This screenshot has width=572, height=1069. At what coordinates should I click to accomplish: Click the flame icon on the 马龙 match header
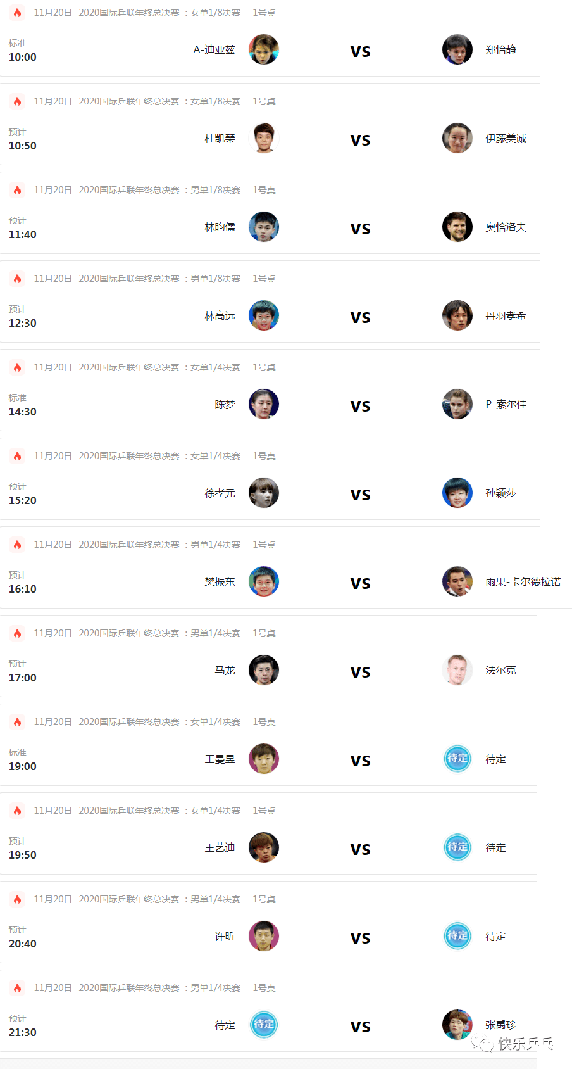pos(18,633)
